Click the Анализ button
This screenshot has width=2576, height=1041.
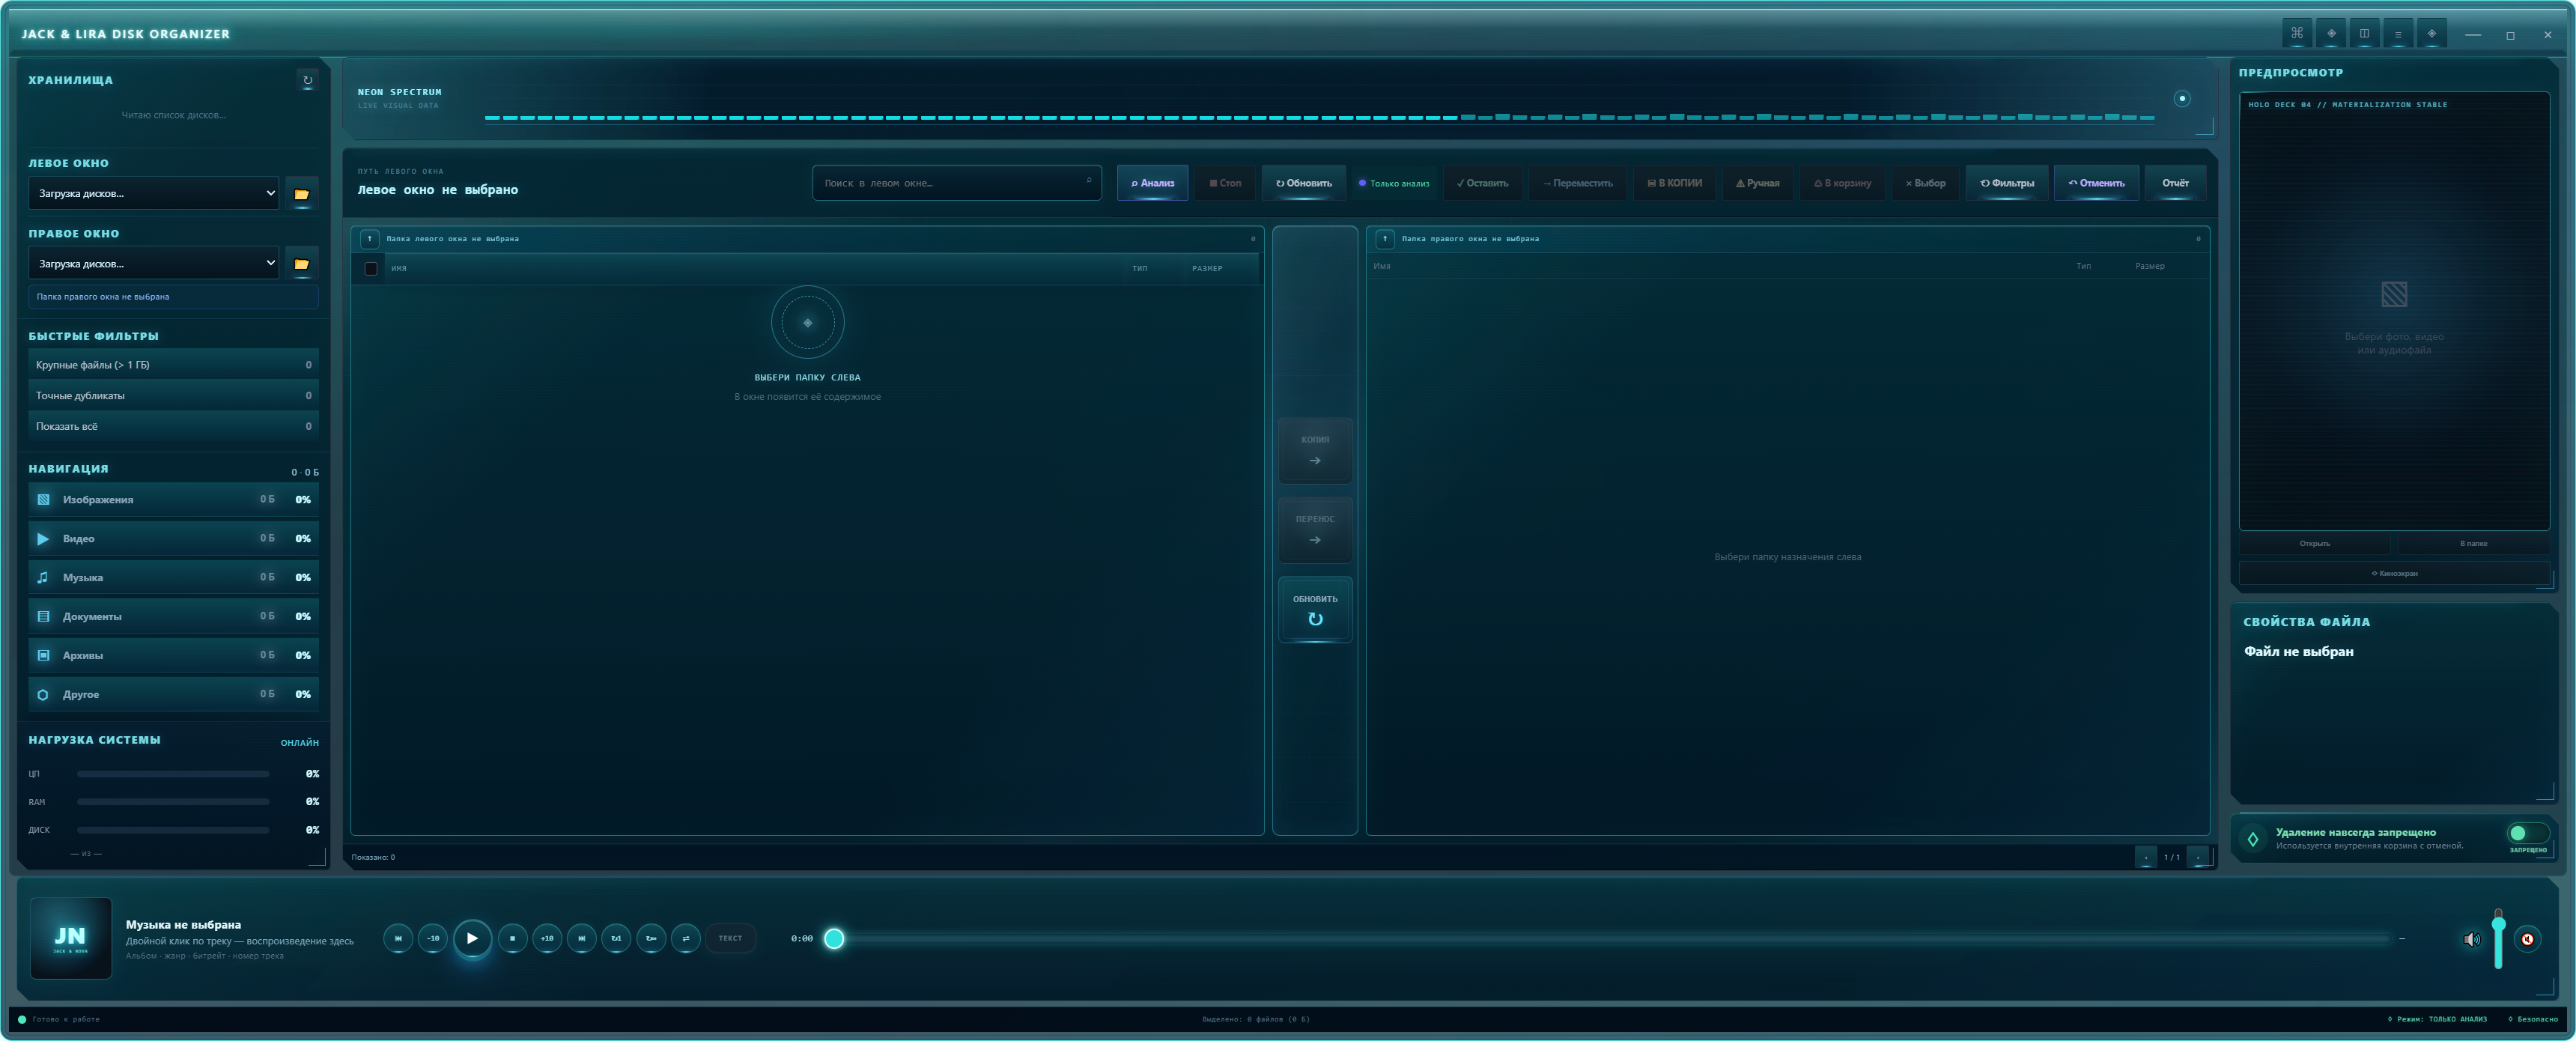click(x=1152, y=183)
